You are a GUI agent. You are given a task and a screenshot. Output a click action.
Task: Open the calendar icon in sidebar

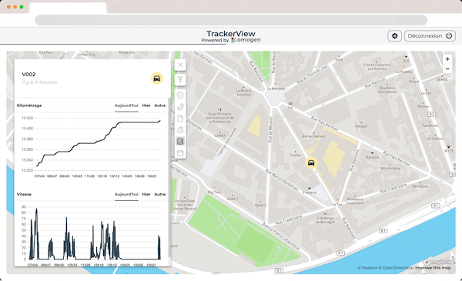coord(180,153)
